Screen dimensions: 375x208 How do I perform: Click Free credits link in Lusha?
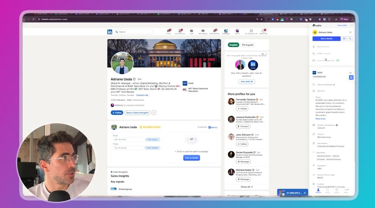point(342,25)
